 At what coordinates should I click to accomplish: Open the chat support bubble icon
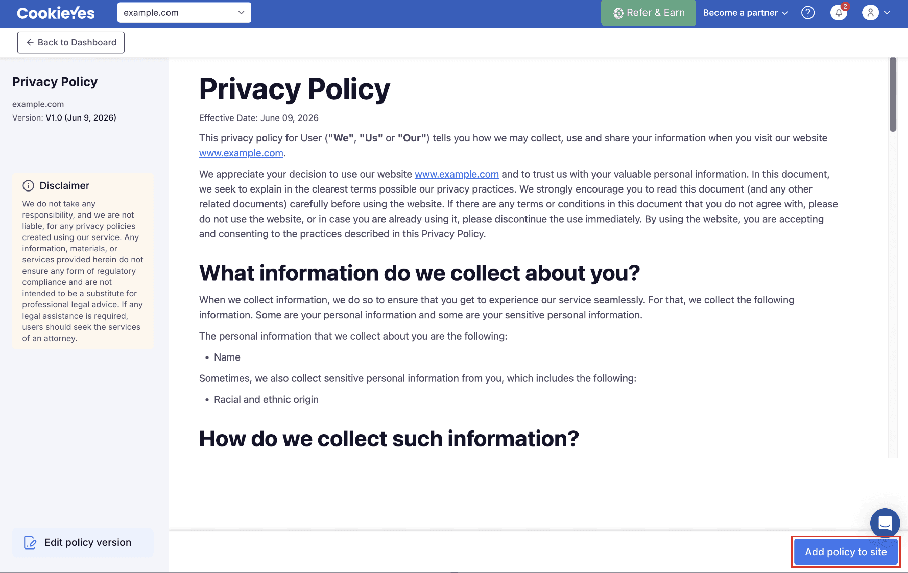tap(885, 522)
